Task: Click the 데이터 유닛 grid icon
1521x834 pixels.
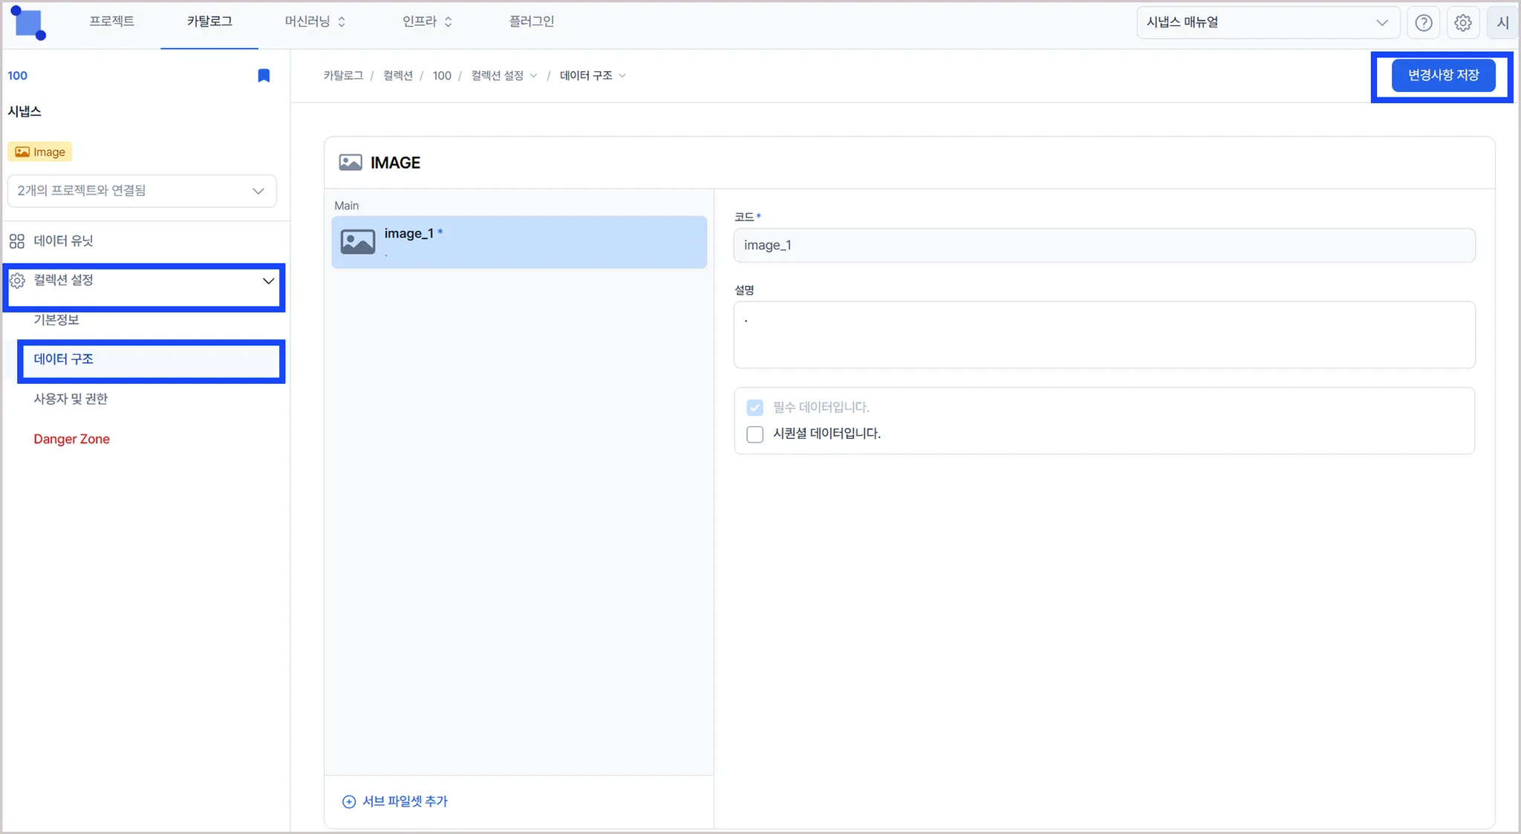Action: (x=17, y=241)
